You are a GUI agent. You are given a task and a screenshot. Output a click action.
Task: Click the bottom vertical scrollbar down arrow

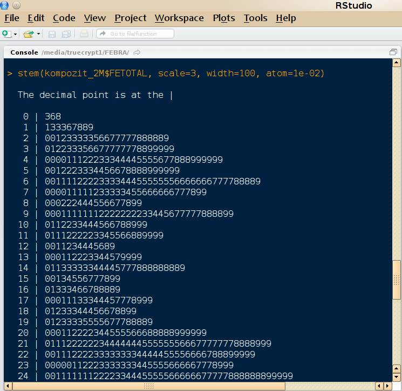point(397,377)
